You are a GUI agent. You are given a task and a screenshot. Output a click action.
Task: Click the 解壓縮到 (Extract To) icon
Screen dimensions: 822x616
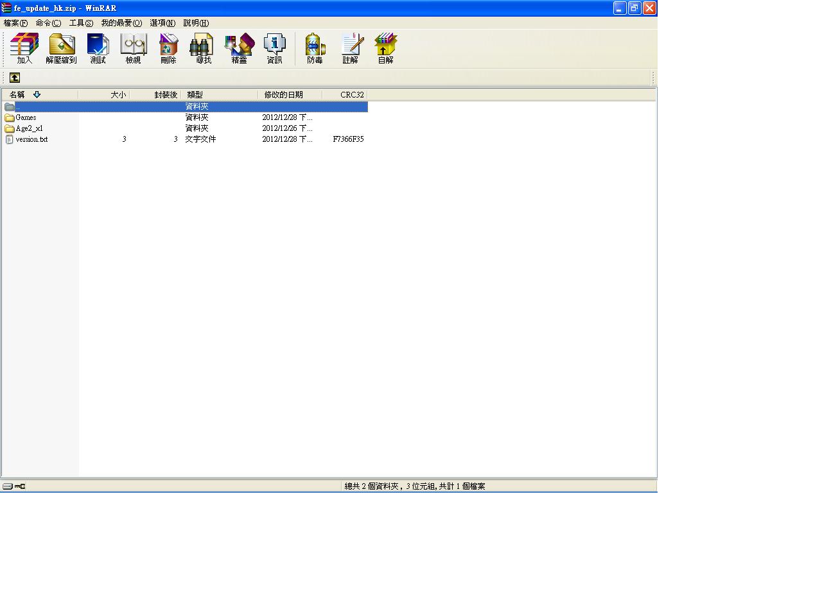click(61, 48)
